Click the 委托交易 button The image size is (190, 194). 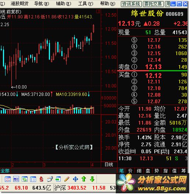pos(153,4)
